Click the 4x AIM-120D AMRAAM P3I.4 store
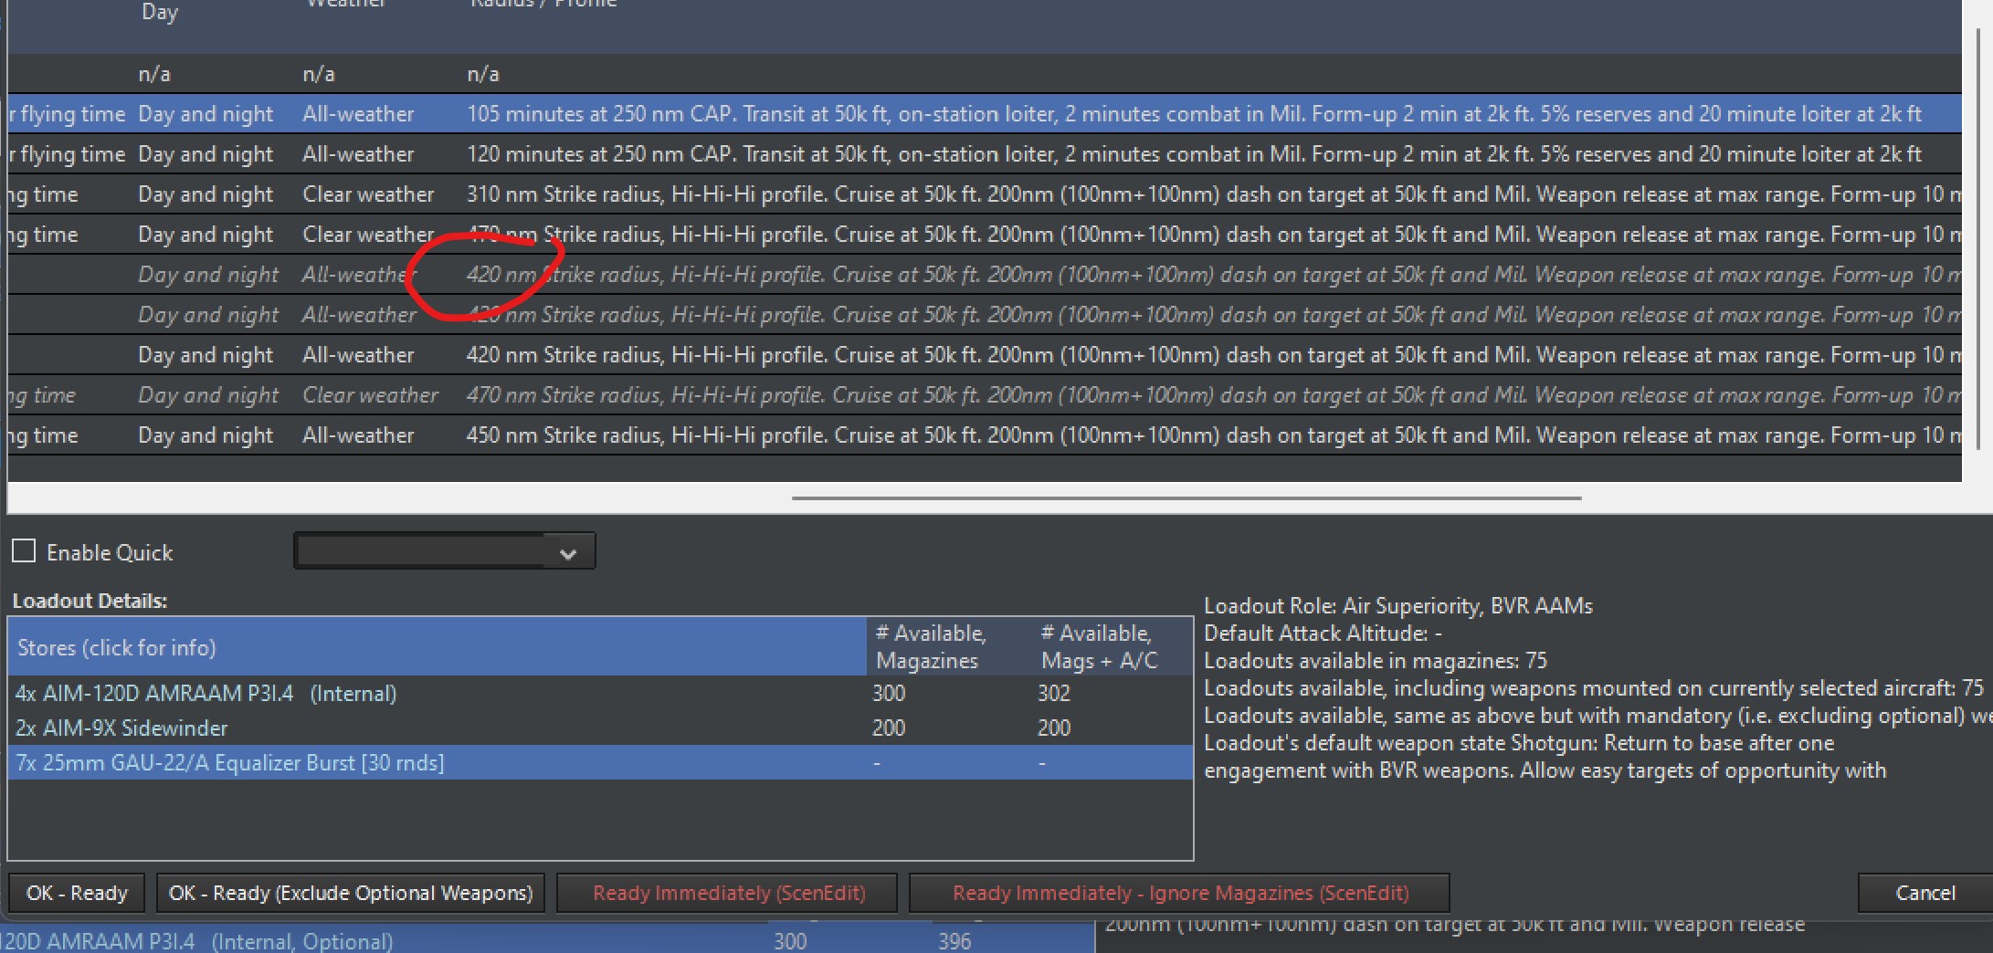The width and height of the screenshot is (1993, 953). [206, 694]
